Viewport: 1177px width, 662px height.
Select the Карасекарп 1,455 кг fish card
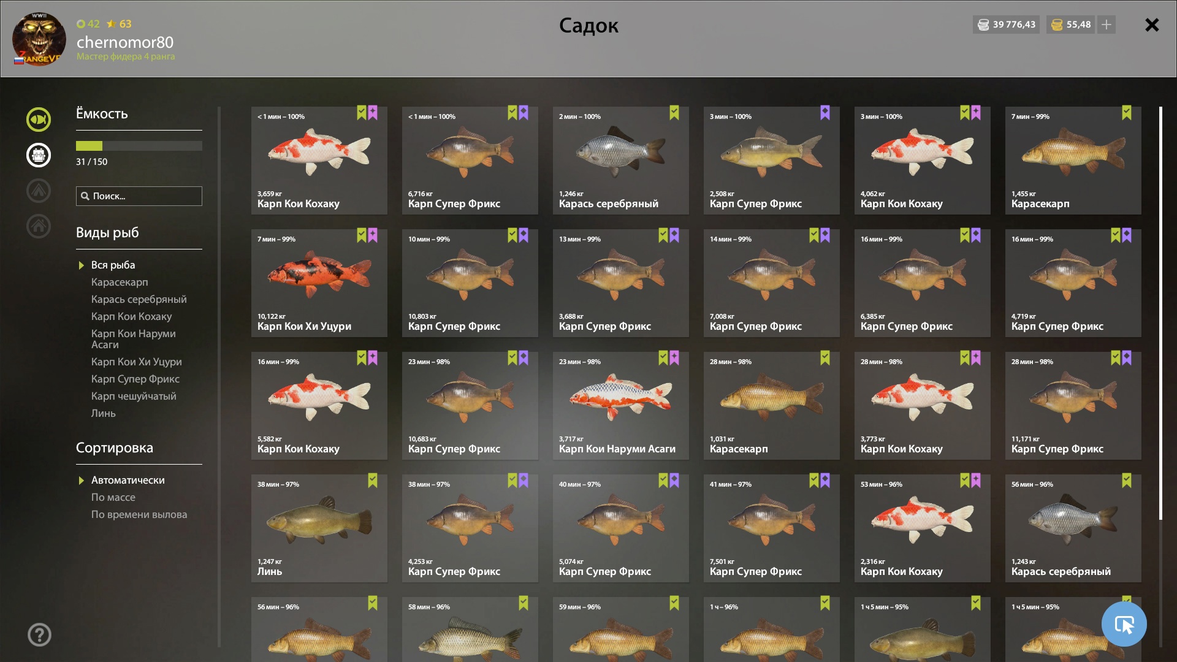click(x=1073, y=161)
